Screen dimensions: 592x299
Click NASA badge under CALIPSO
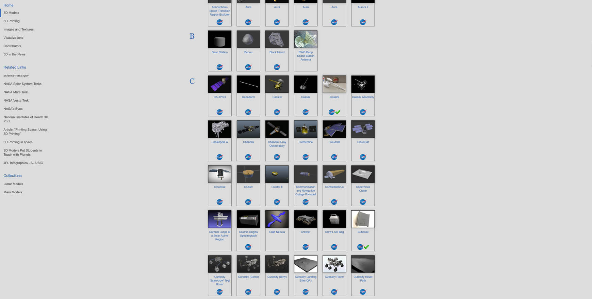pyautogui.click(x=220, y=112)
